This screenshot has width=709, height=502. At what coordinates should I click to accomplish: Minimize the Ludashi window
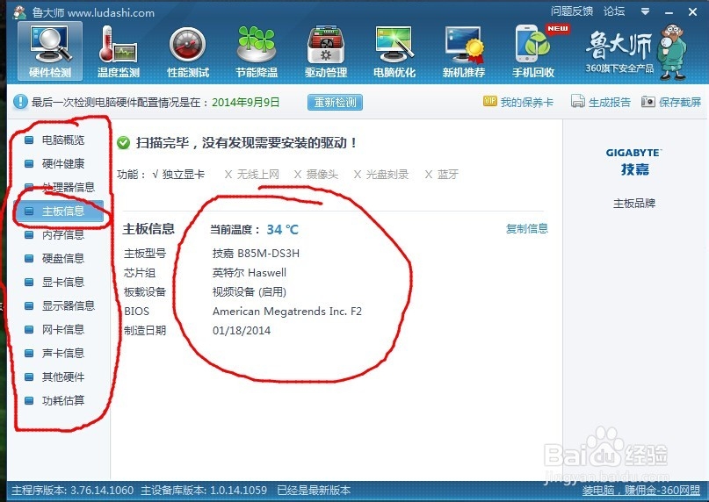tap(669, 11)
